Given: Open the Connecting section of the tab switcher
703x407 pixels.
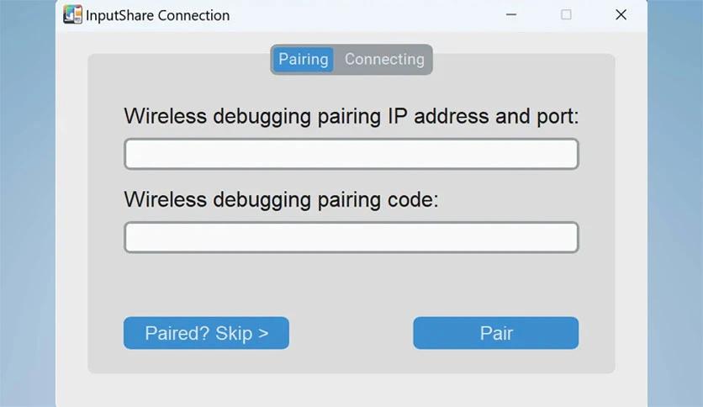Looking at the screenshot, I should point(384,59).
